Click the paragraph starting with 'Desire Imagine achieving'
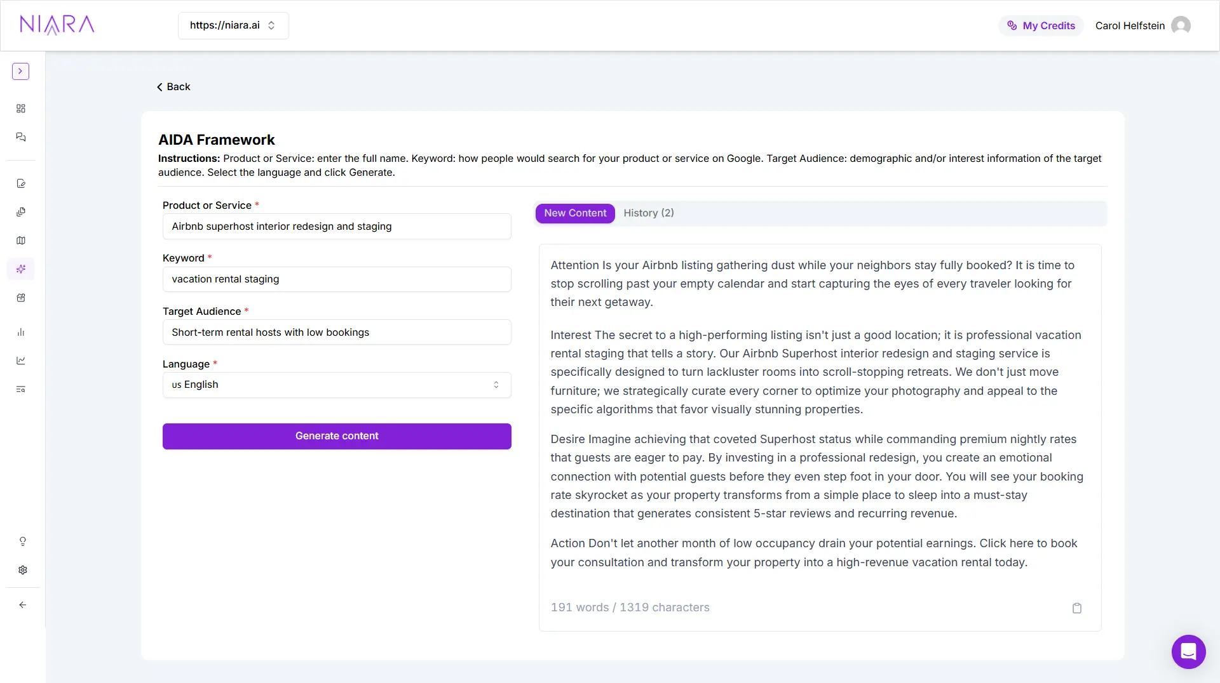This screenshot has width=1220, height=683. [817, 476]
